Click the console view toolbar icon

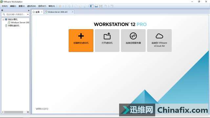[x=112, y=6]
